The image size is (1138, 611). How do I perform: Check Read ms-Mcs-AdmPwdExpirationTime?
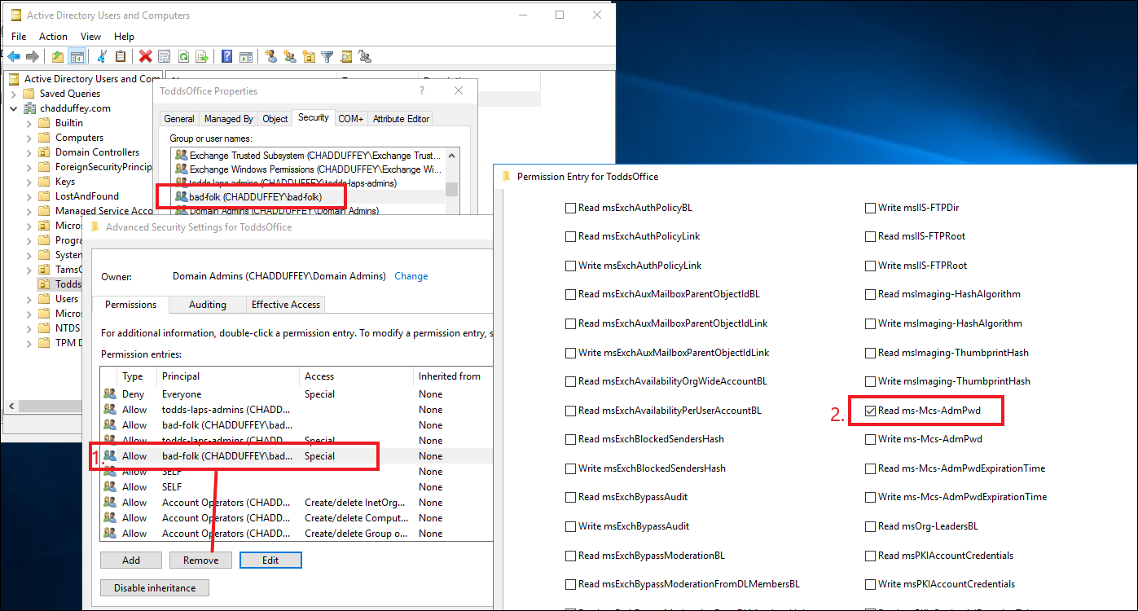(870, 468)
